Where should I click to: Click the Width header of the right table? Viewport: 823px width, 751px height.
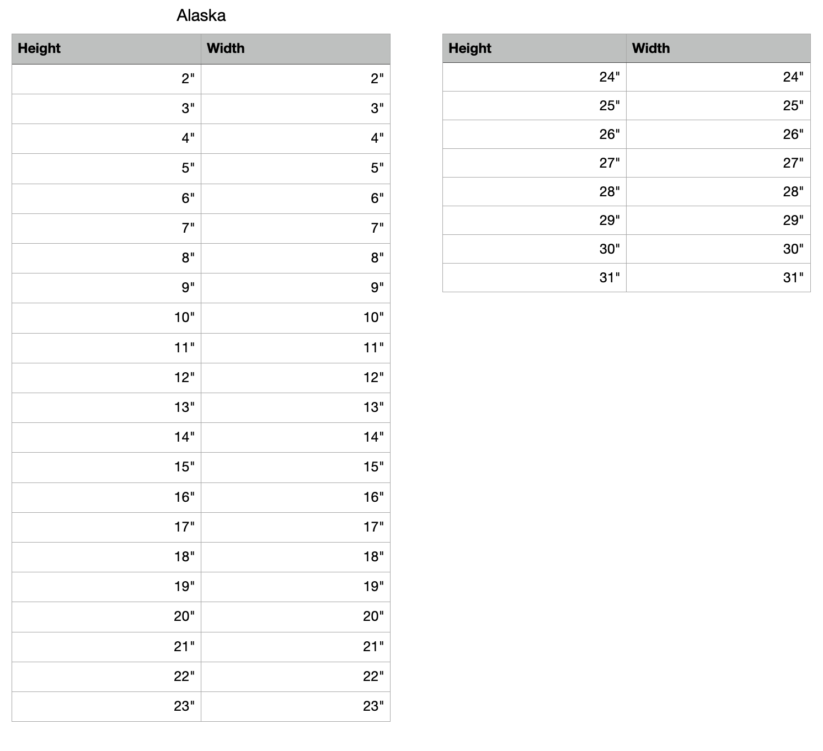pos(718,49)
